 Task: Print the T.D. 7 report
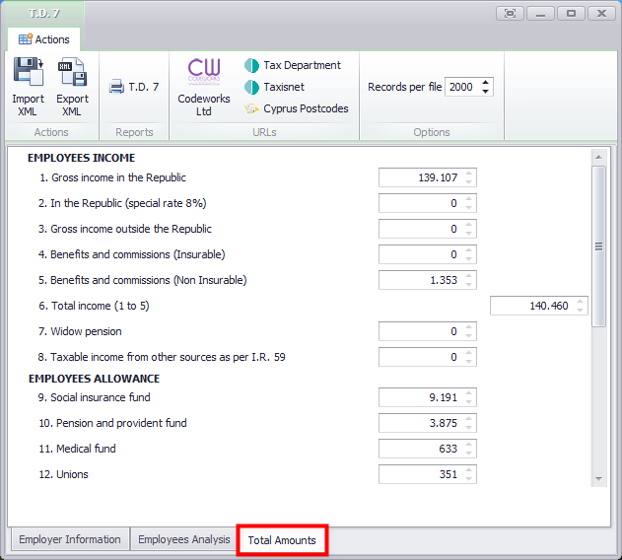click(x=134, y=87)
